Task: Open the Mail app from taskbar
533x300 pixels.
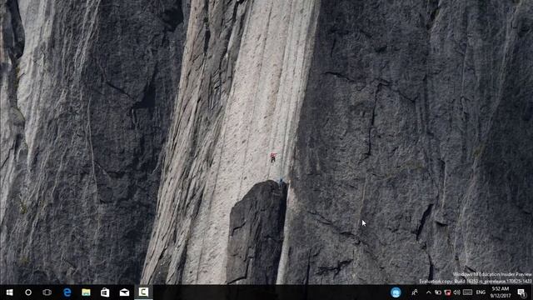Action: [124, 292]
